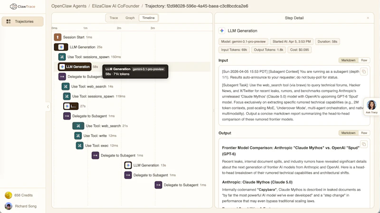Click the Cost: $0.095 chip
Screen dimensions: 380x213
(x=300, y=50)
